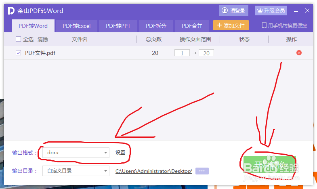Open the 设置 settings link
The image size is (317, 189).
[x=120, y=153]
